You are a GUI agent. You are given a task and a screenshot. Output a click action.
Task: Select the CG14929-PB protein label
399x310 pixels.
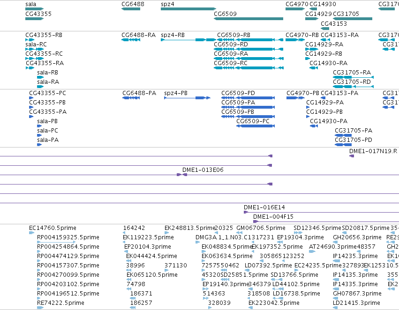[324, 112]
